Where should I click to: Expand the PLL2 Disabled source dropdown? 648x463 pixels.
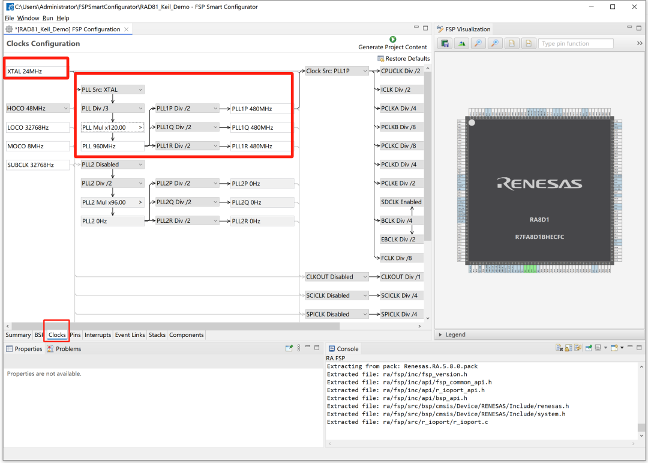pos(113,165)
